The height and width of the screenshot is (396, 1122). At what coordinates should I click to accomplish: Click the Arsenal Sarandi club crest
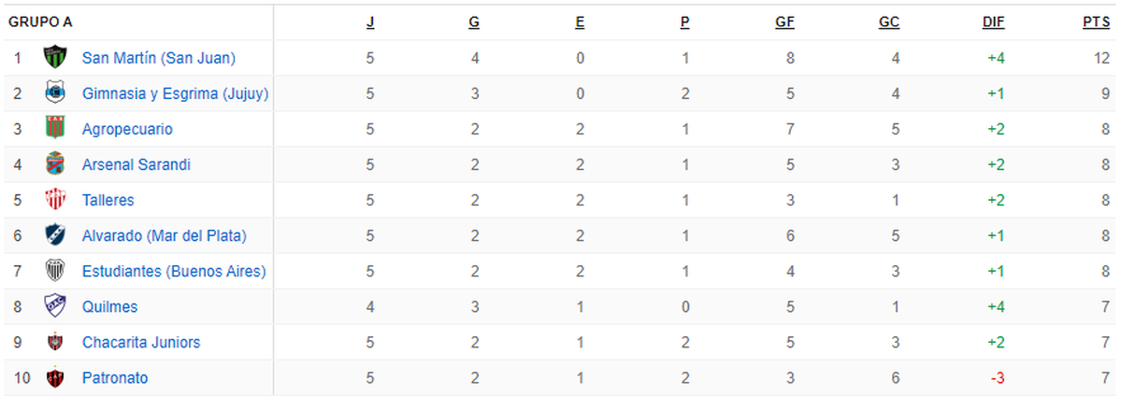point(55,164)
